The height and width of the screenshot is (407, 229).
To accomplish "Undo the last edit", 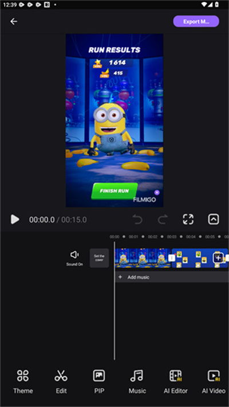I will tap(137, 220).
